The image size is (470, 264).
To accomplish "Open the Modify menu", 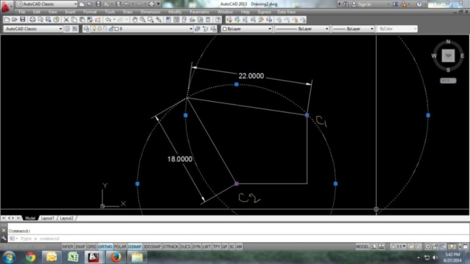I will point(175,12).
